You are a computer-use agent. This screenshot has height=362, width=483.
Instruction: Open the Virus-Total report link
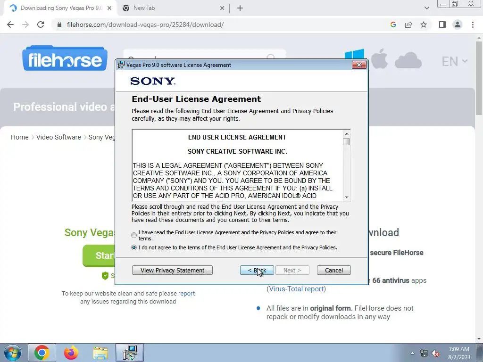[296, 289]
